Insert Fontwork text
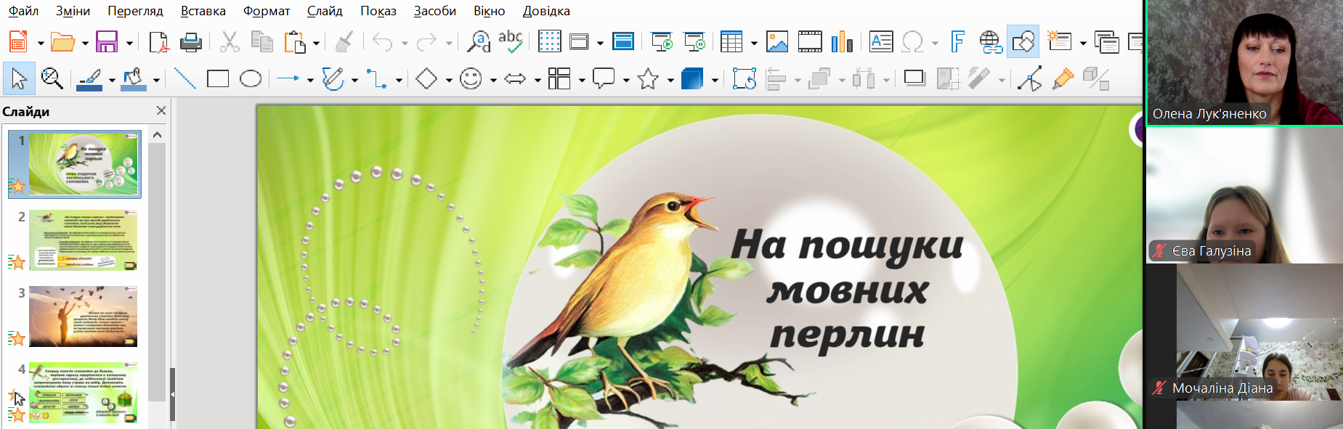Viewport: 1343px width, 429px height. coord(958,42)
